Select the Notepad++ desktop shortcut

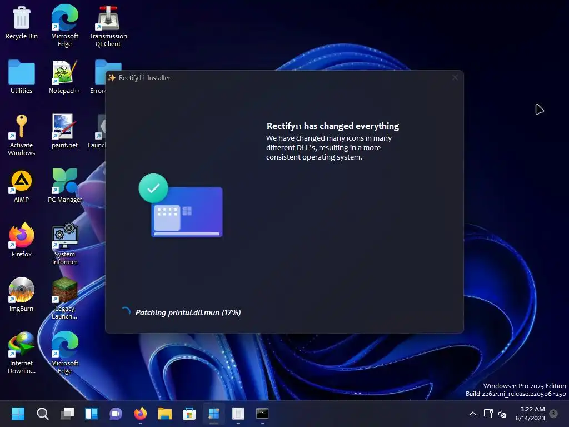(64, 77)
